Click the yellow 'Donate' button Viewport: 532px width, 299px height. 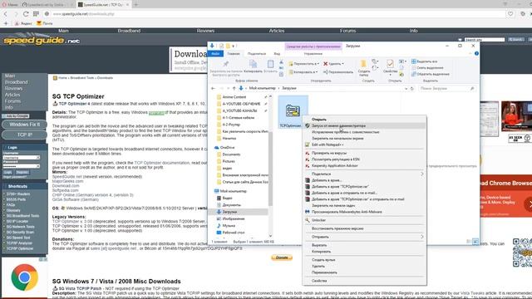coord(282,257)
